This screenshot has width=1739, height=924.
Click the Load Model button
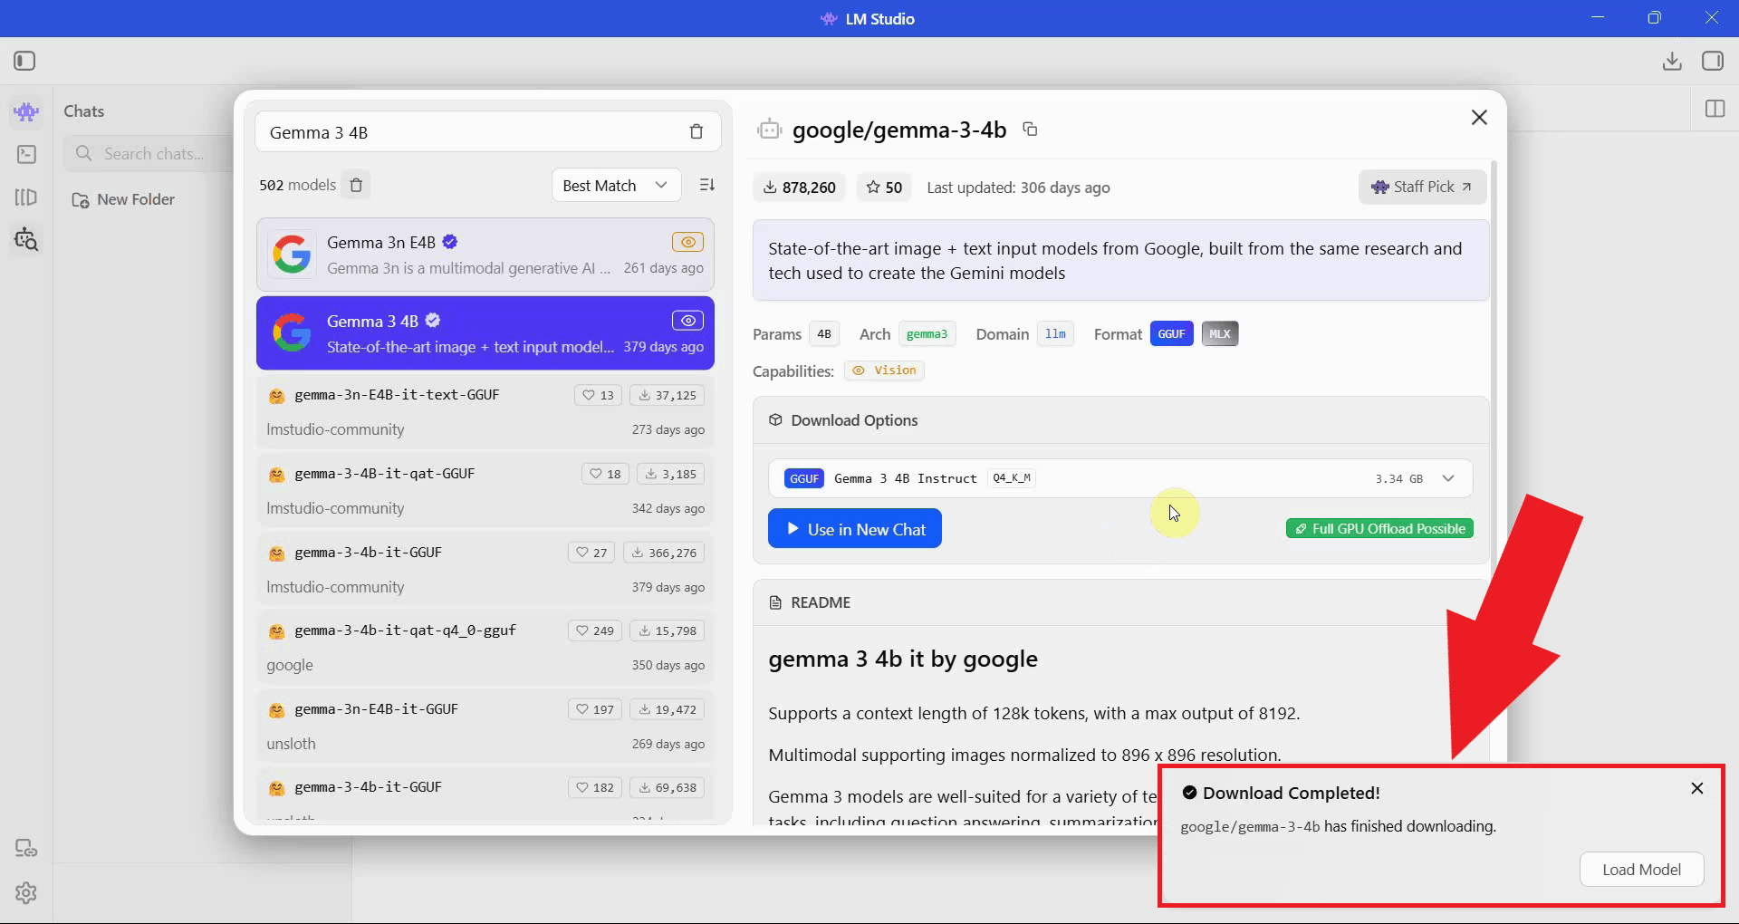point(1640,870)
